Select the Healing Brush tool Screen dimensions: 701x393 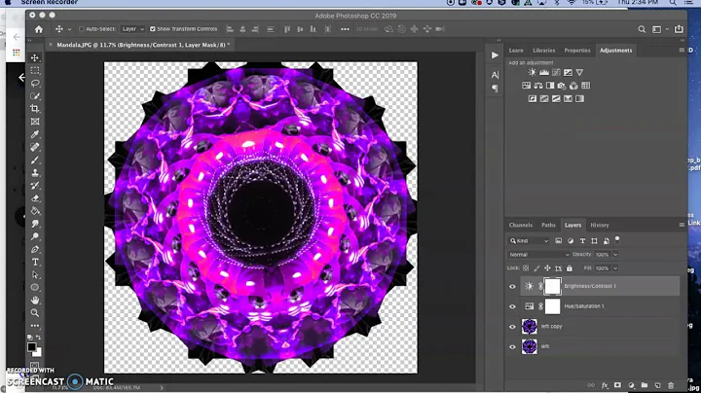(x=35, y=147)
